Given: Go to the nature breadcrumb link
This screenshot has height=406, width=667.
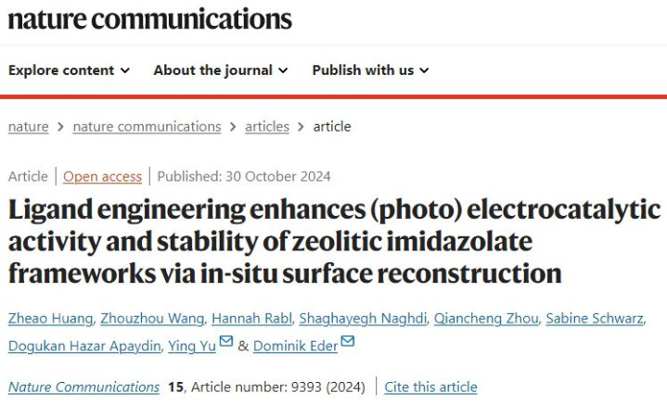Looking at the screenshot, I should [x=28, y=127].
